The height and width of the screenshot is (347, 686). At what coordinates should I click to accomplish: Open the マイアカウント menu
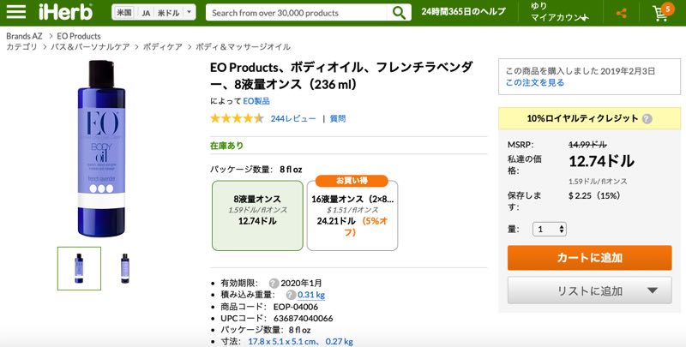pyautogui.click(x=559, y=18)
